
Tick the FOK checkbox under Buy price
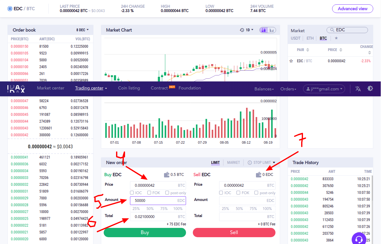click(x=149, y=193)
